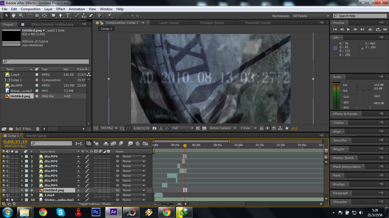Open the Animation menu
Image resolution: width=389 pixels, height=218 pixels.
click(77, 9)
